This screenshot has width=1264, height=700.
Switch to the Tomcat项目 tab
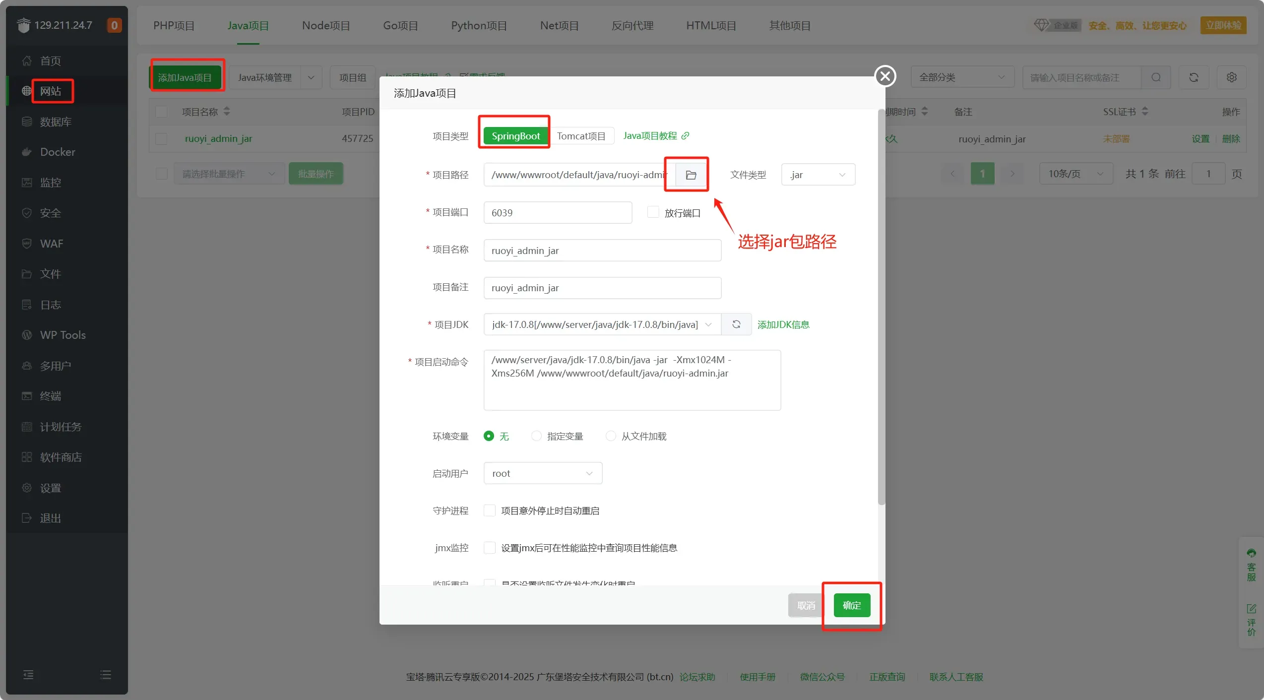point(581,136)
